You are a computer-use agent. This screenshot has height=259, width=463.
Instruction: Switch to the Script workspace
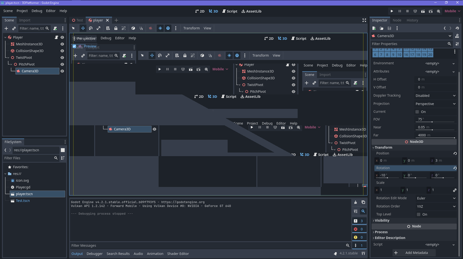pos(229,11)
